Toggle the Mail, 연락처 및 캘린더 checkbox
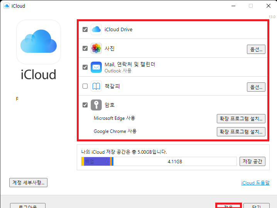Screen dimensions: 277x208 tap(85, 67)
